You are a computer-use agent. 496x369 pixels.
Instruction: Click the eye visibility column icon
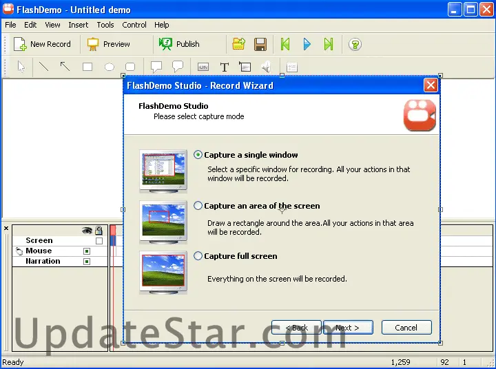click(87, 231)
